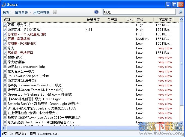Image resolution: width=185 pixels, height=137 pixels.
Task: Click the Medium rating cell
Action: coord(142,39)
